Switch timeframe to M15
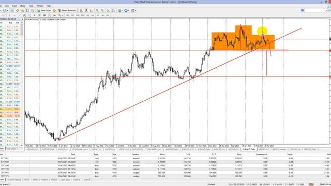Image resolution: width=331 pixels, height=186 pixels. tap(78, 15)
